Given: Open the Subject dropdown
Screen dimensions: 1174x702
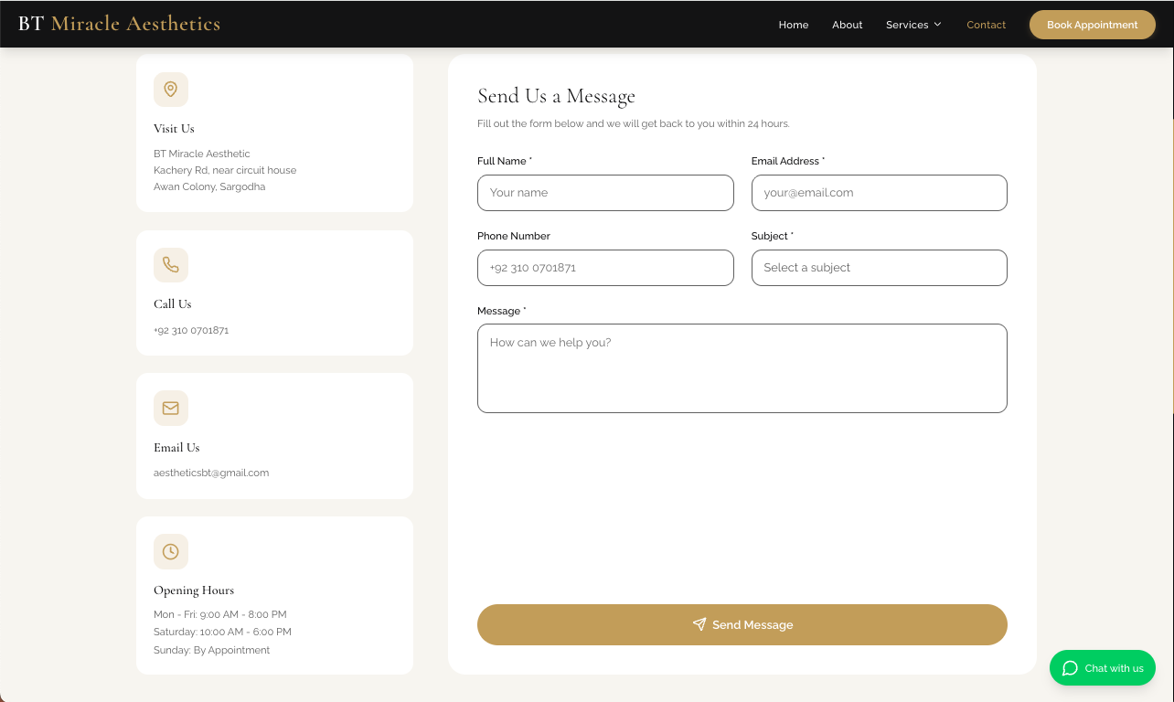Looking at the screenshot, I should pyautogui.click(x=879, y=268).
